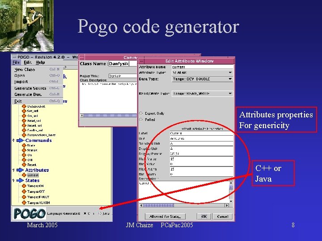Click the Read_url diamond icon

(x=24, y=120)
